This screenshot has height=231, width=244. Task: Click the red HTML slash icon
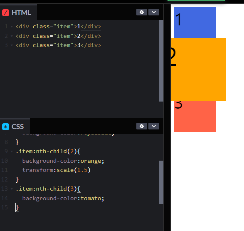coord(5,12)
